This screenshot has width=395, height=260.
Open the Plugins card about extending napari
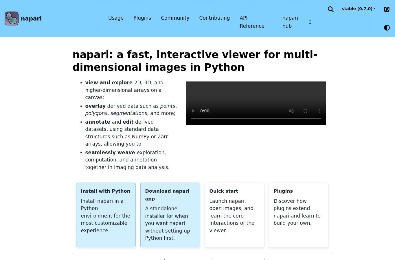click(299, 215)
